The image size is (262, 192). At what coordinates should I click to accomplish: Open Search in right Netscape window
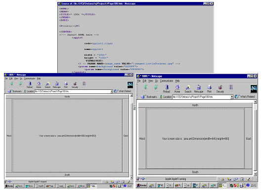click(x=188, y=89)
